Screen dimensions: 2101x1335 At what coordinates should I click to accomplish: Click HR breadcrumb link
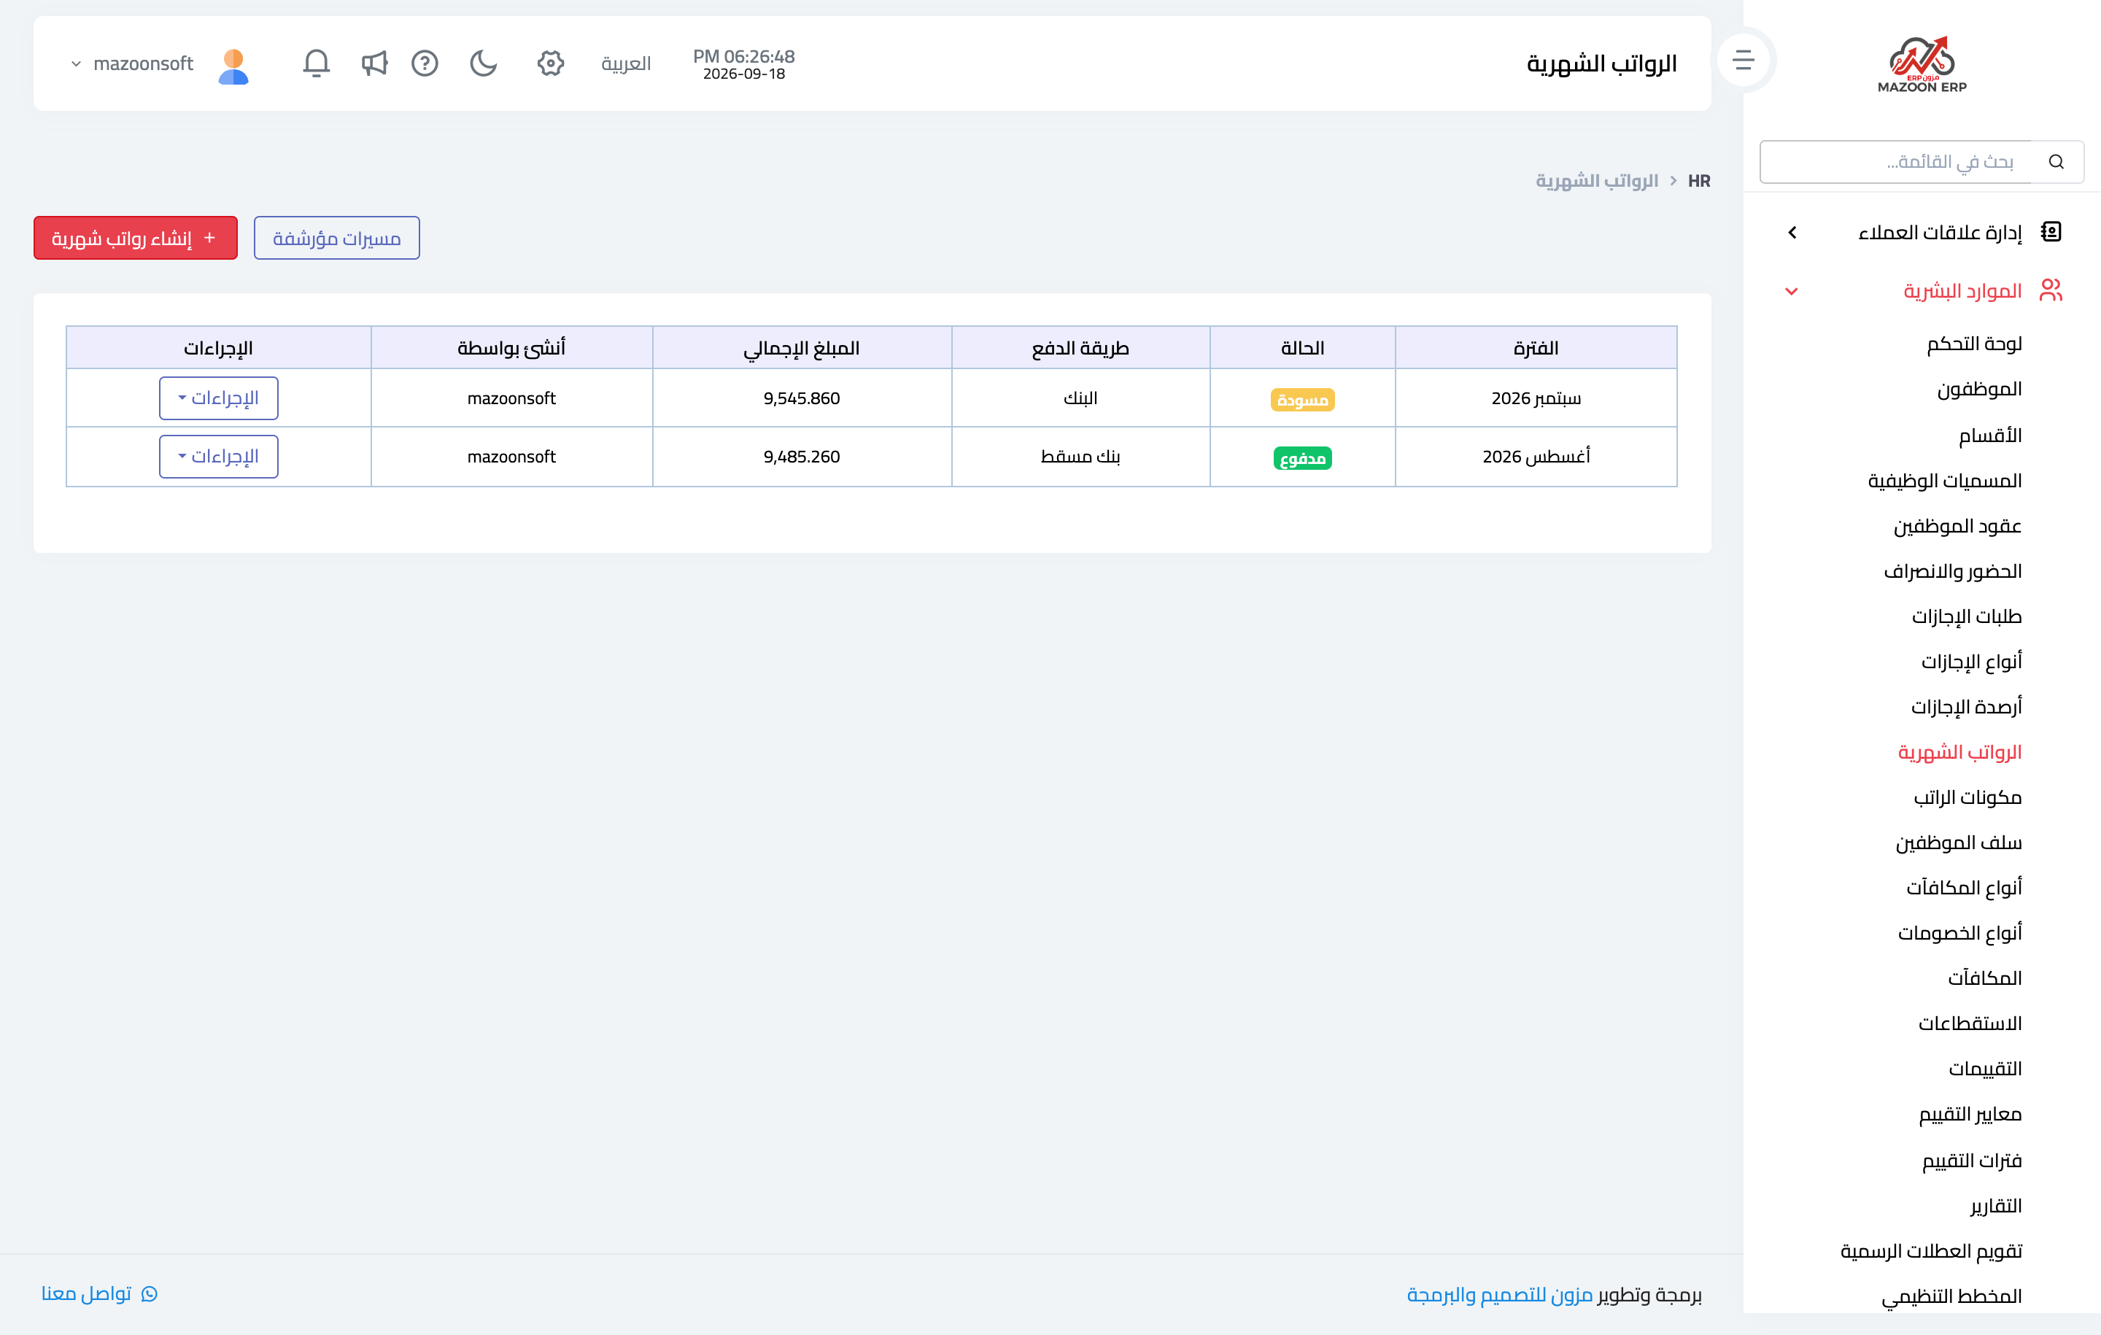pos(1699,181)
